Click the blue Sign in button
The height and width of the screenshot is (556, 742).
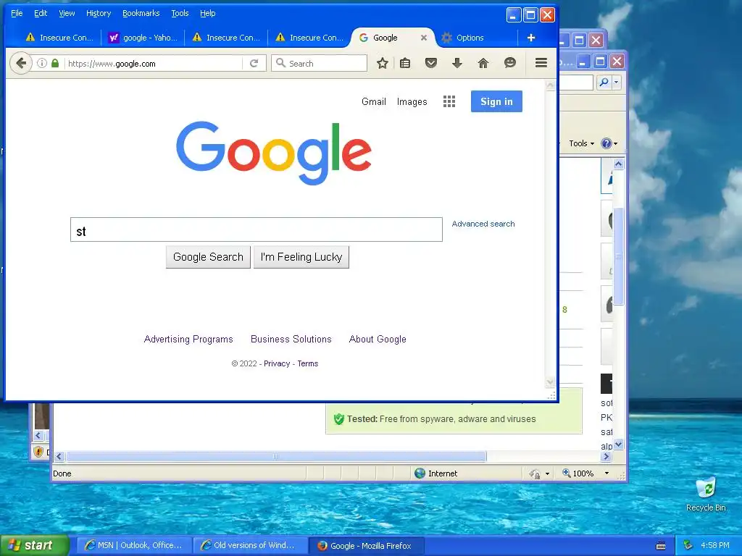tap(496, 101)
